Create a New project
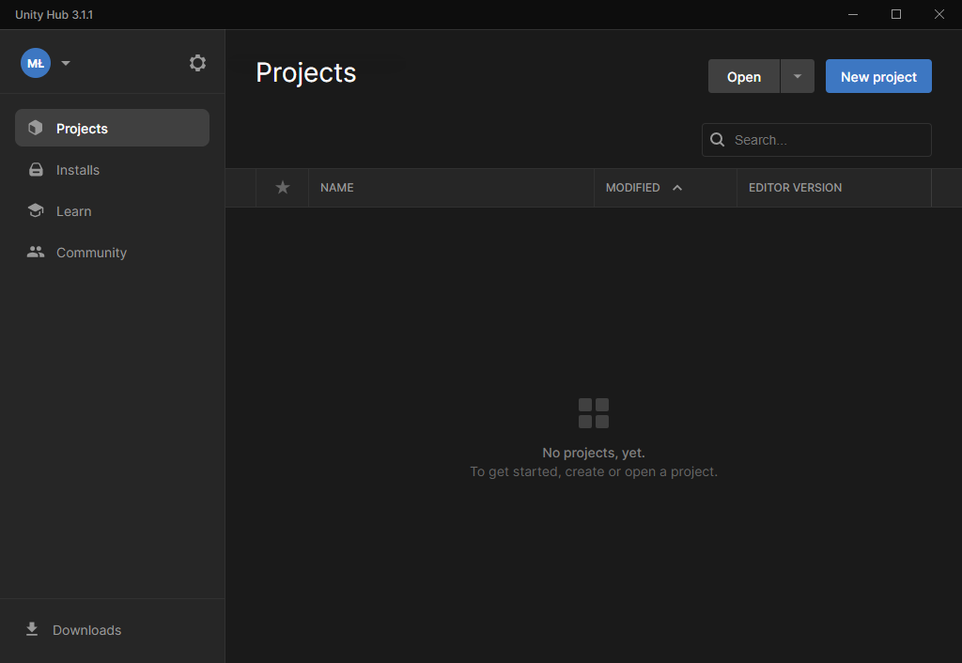 (x=878, y=77)
